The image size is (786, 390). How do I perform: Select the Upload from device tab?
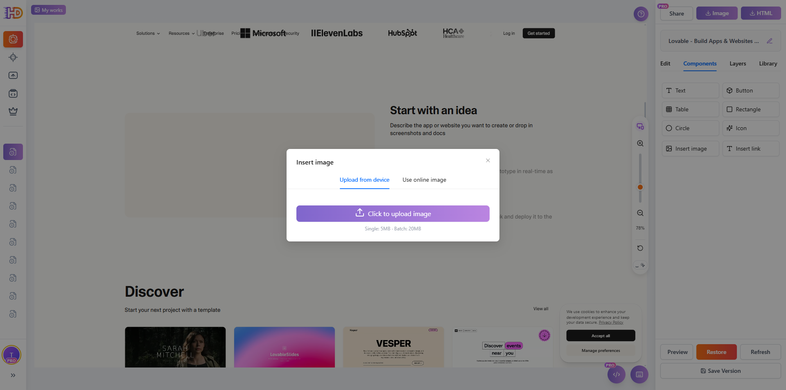coord(364,180)
